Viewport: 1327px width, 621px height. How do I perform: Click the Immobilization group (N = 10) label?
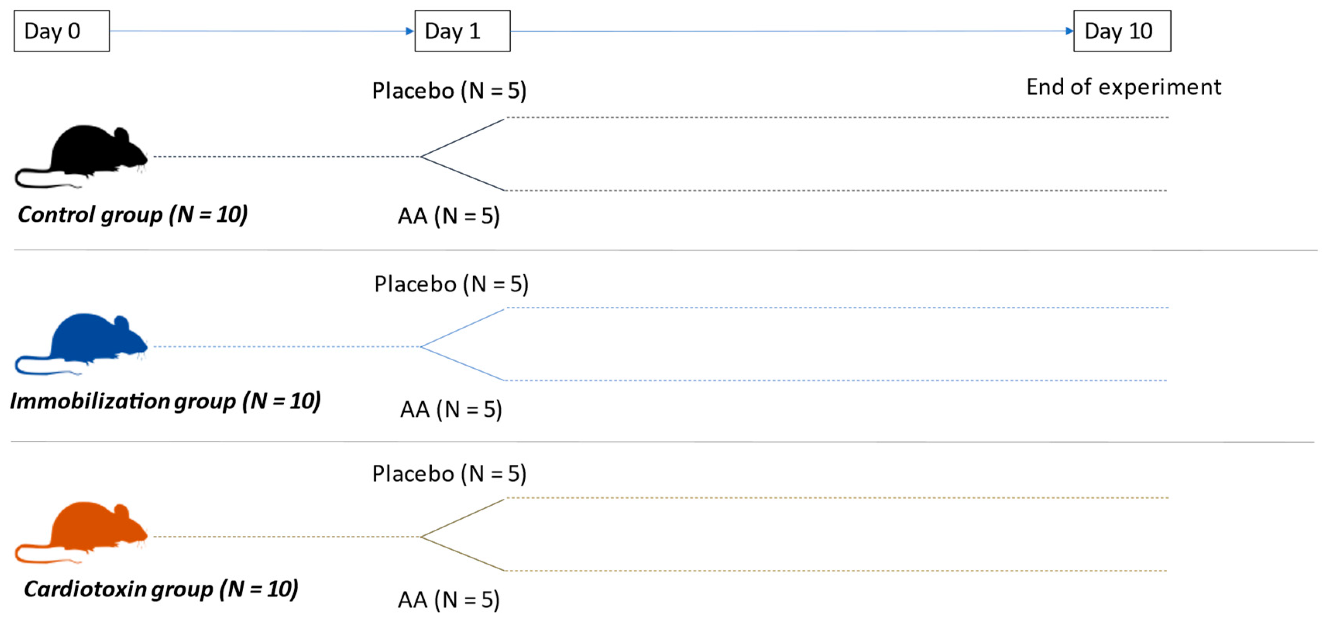point(165,400)
